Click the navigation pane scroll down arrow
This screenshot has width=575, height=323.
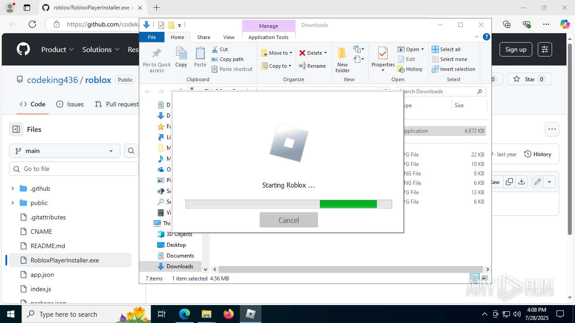pyautogui.click(x=206, y=269)
